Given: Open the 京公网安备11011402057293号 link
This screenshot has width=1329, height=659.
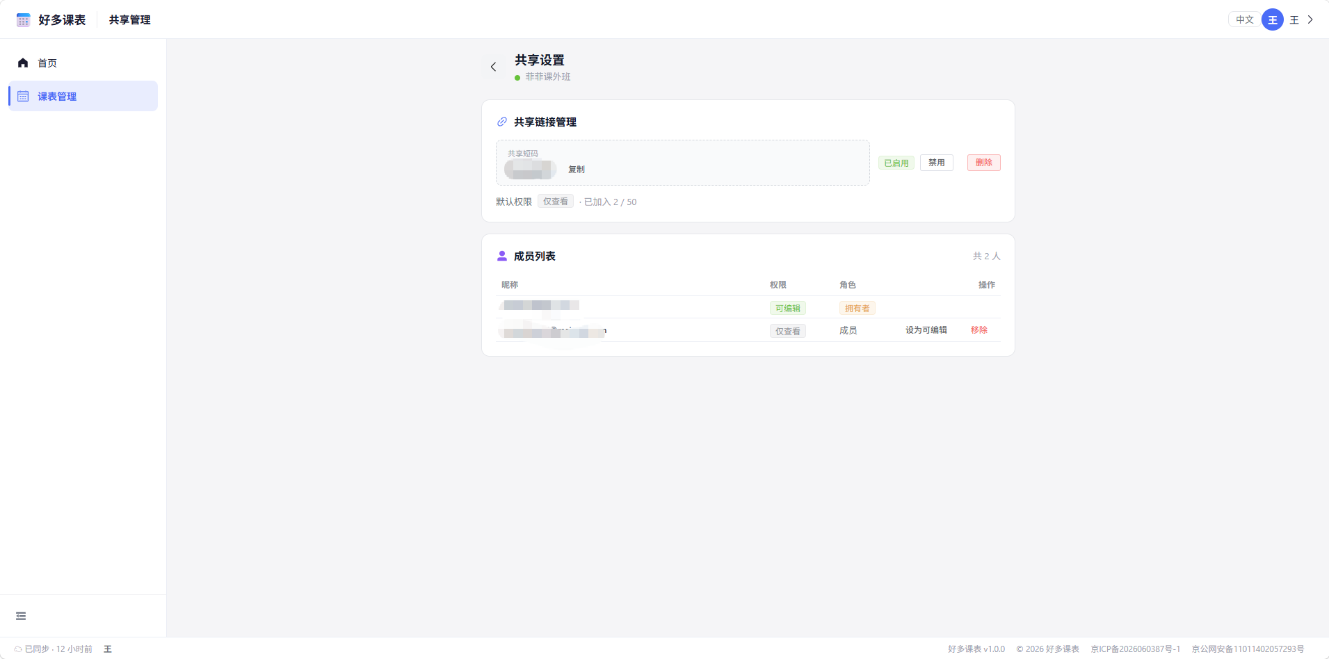Looking at the screenshot, I should point(1248,649).
